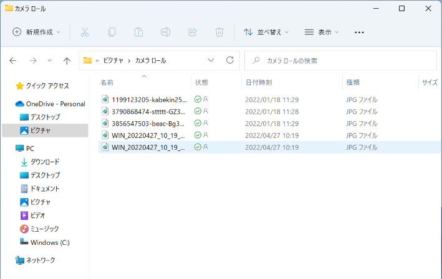Screen dimensions: 442x279
Task: Click the カメラ ロールの検索 search box
Action: tap(340, 60)
